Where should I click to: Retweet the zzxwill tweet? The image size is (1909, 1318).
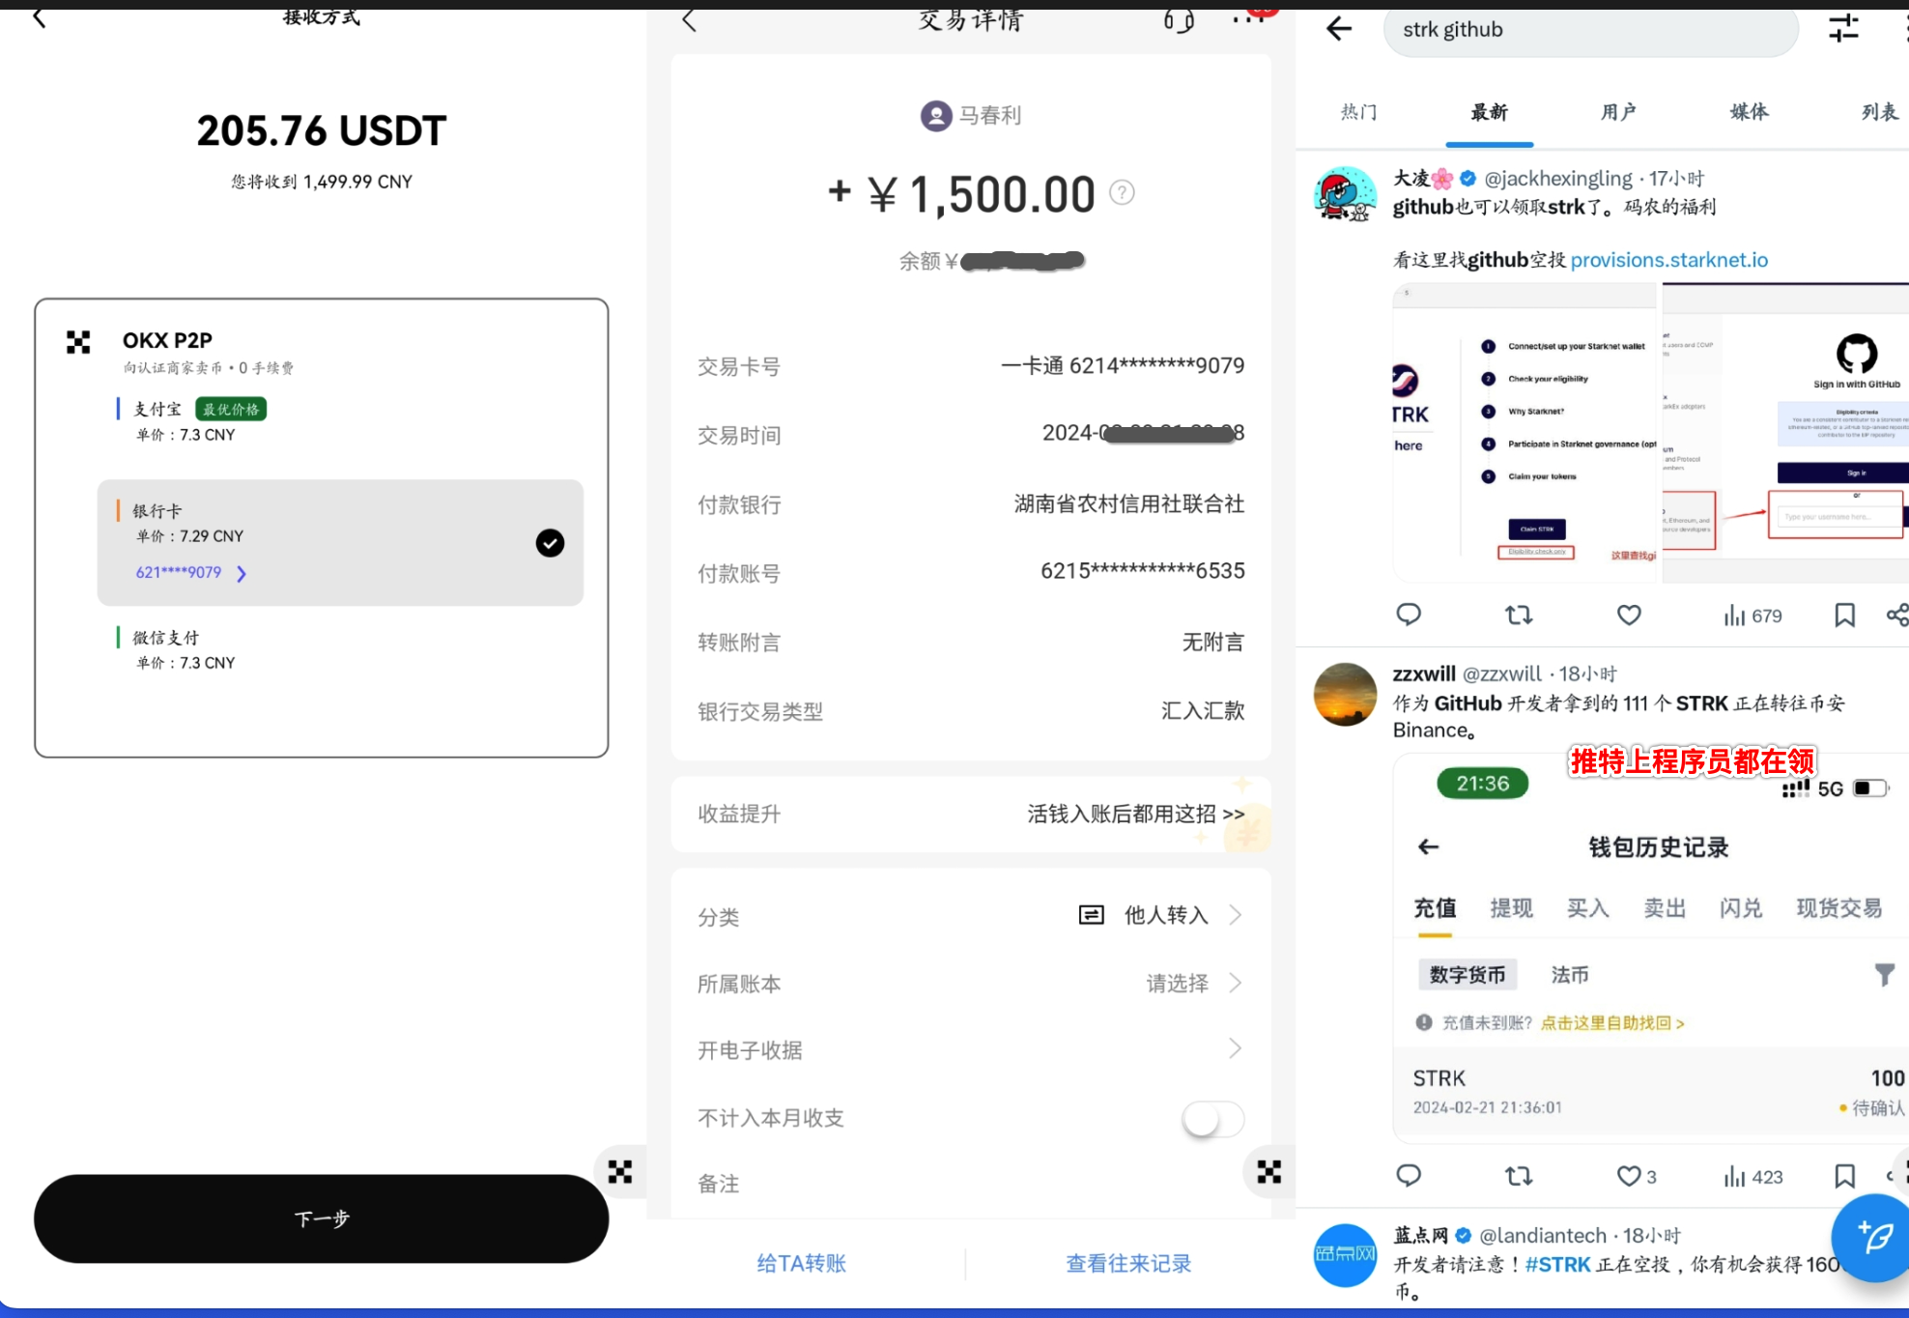(1519, 1176)
